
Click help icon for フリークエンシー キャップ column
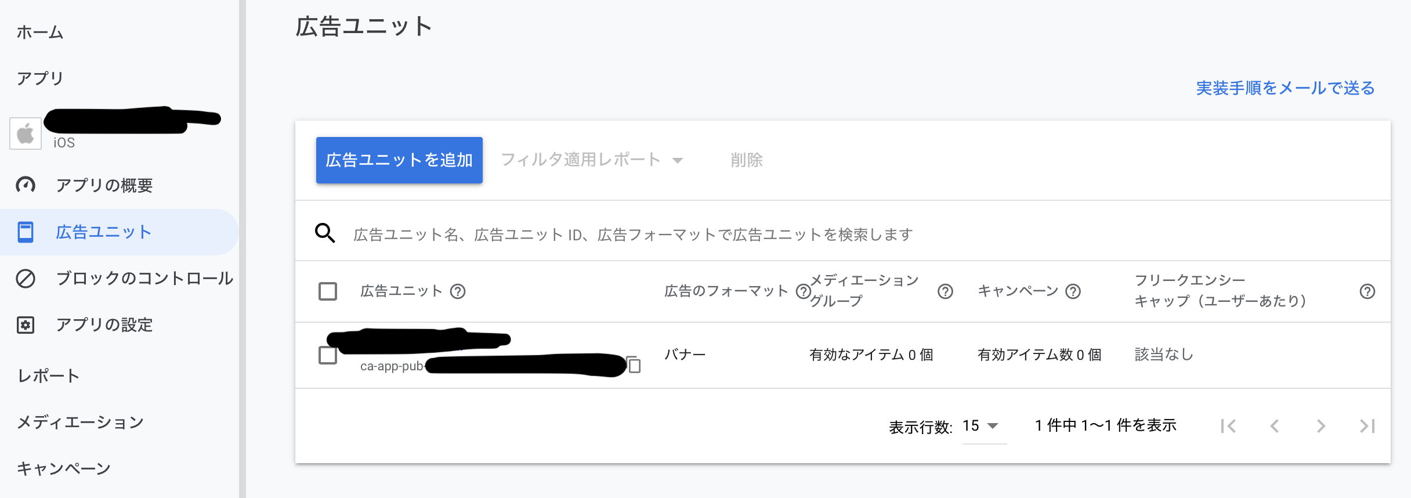point(1367,291)
